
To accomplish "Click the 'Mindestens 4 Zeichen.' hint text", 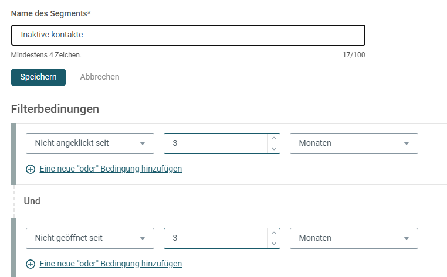I will 46,54.
